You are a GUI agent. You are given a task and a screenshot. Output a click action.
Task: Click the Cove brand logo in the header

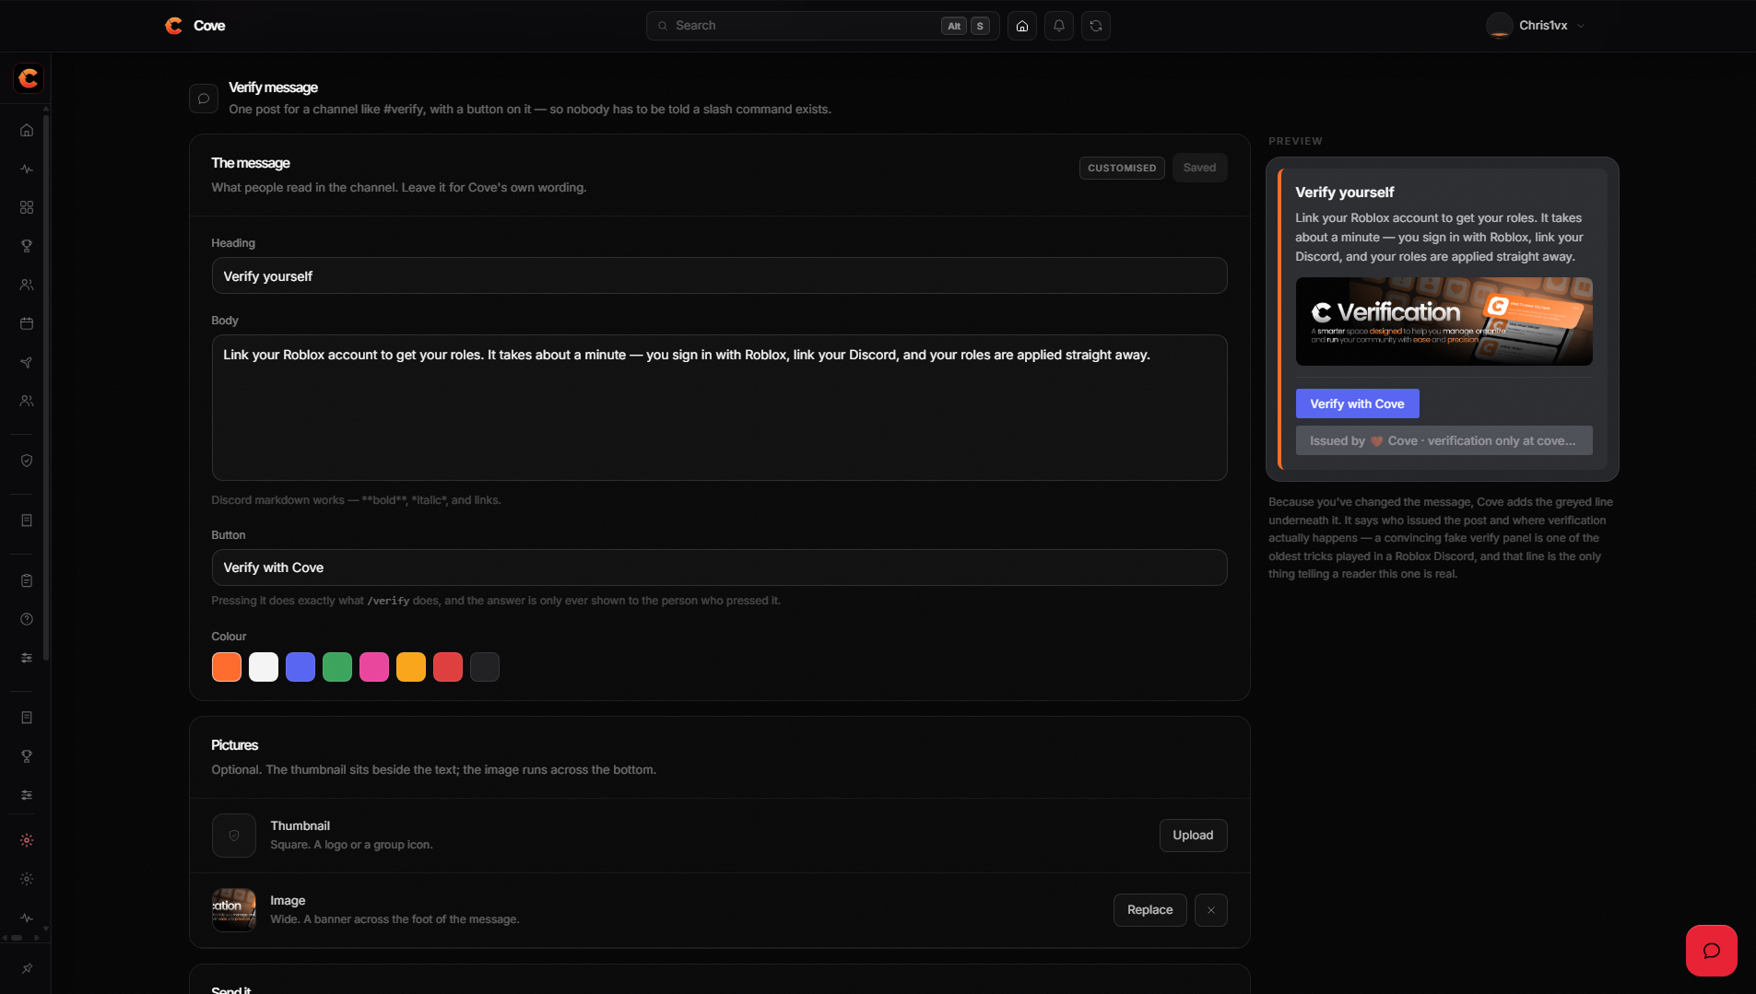(194, 26)
